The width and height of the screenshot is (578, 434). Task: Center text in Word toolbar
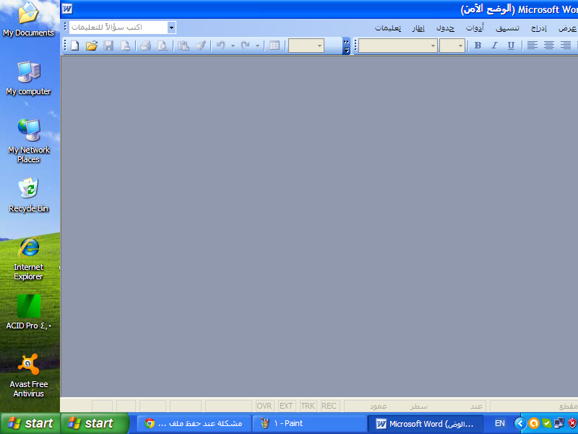point(549,46)
